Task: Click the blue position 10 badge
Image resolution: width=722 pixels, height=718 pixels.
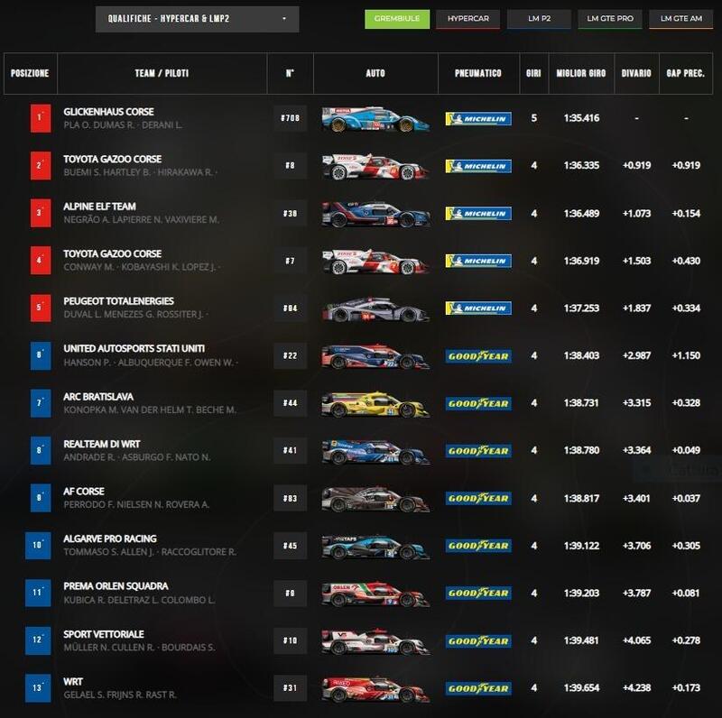Action: click(39, 546)
